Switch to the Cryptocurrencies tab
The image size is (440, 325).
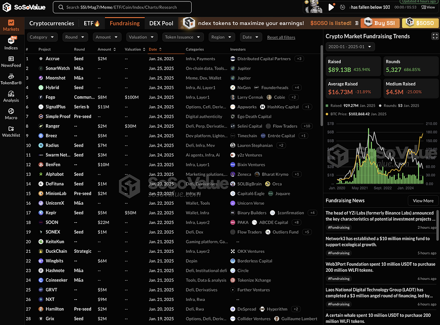(x=52, y=23)
